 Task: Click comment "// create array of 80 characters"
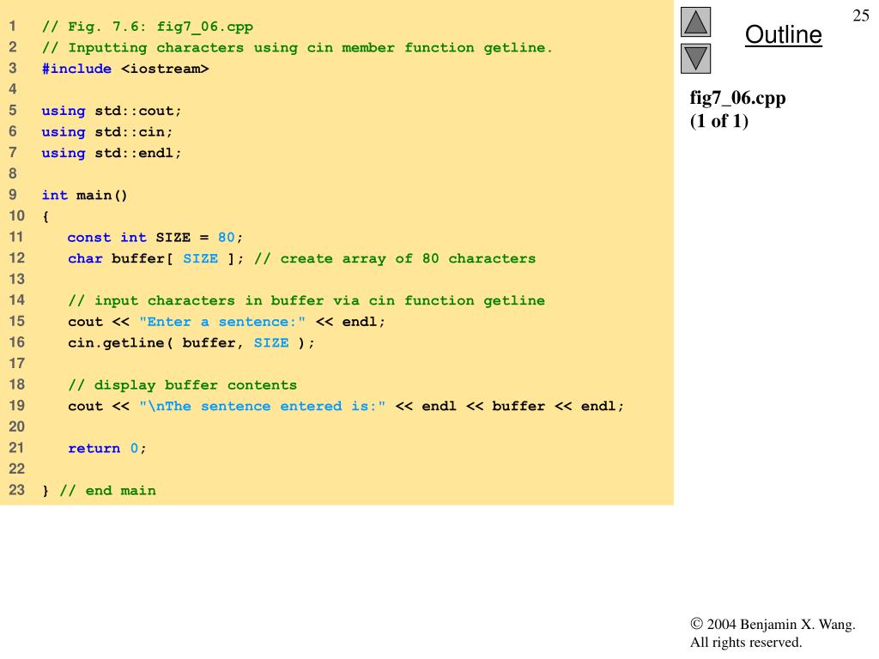[x=395, y=259]
